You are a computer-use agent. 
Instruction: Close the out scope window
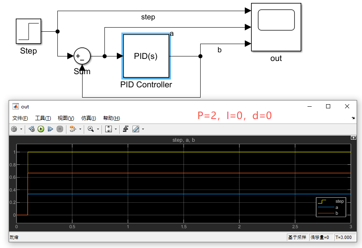[x=347, y=106]
